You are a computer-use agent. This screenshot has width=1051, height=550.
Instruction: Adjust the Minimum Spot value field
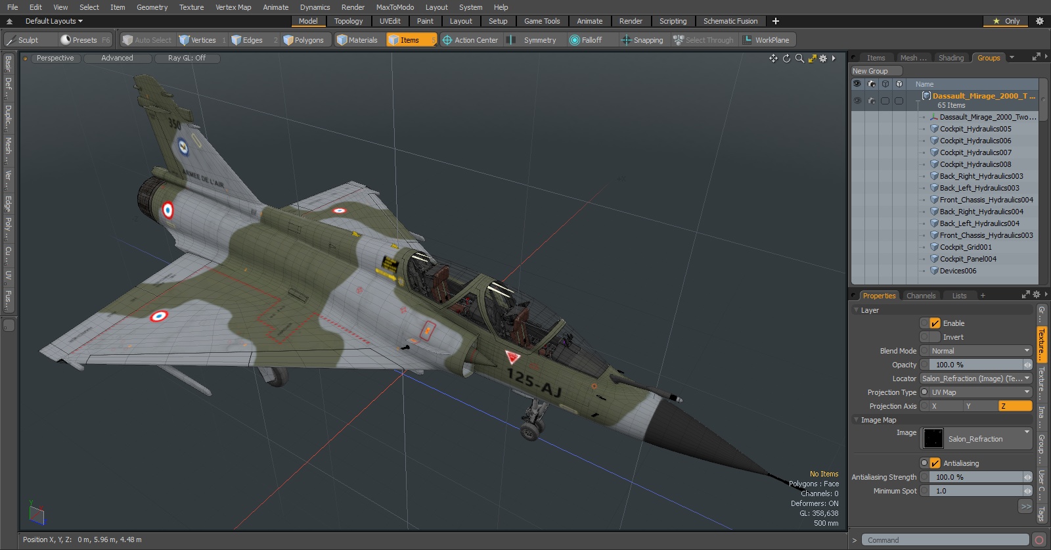[x=975, y=491]
